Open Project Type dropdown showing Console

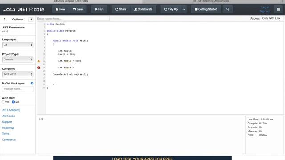point(18,60)
